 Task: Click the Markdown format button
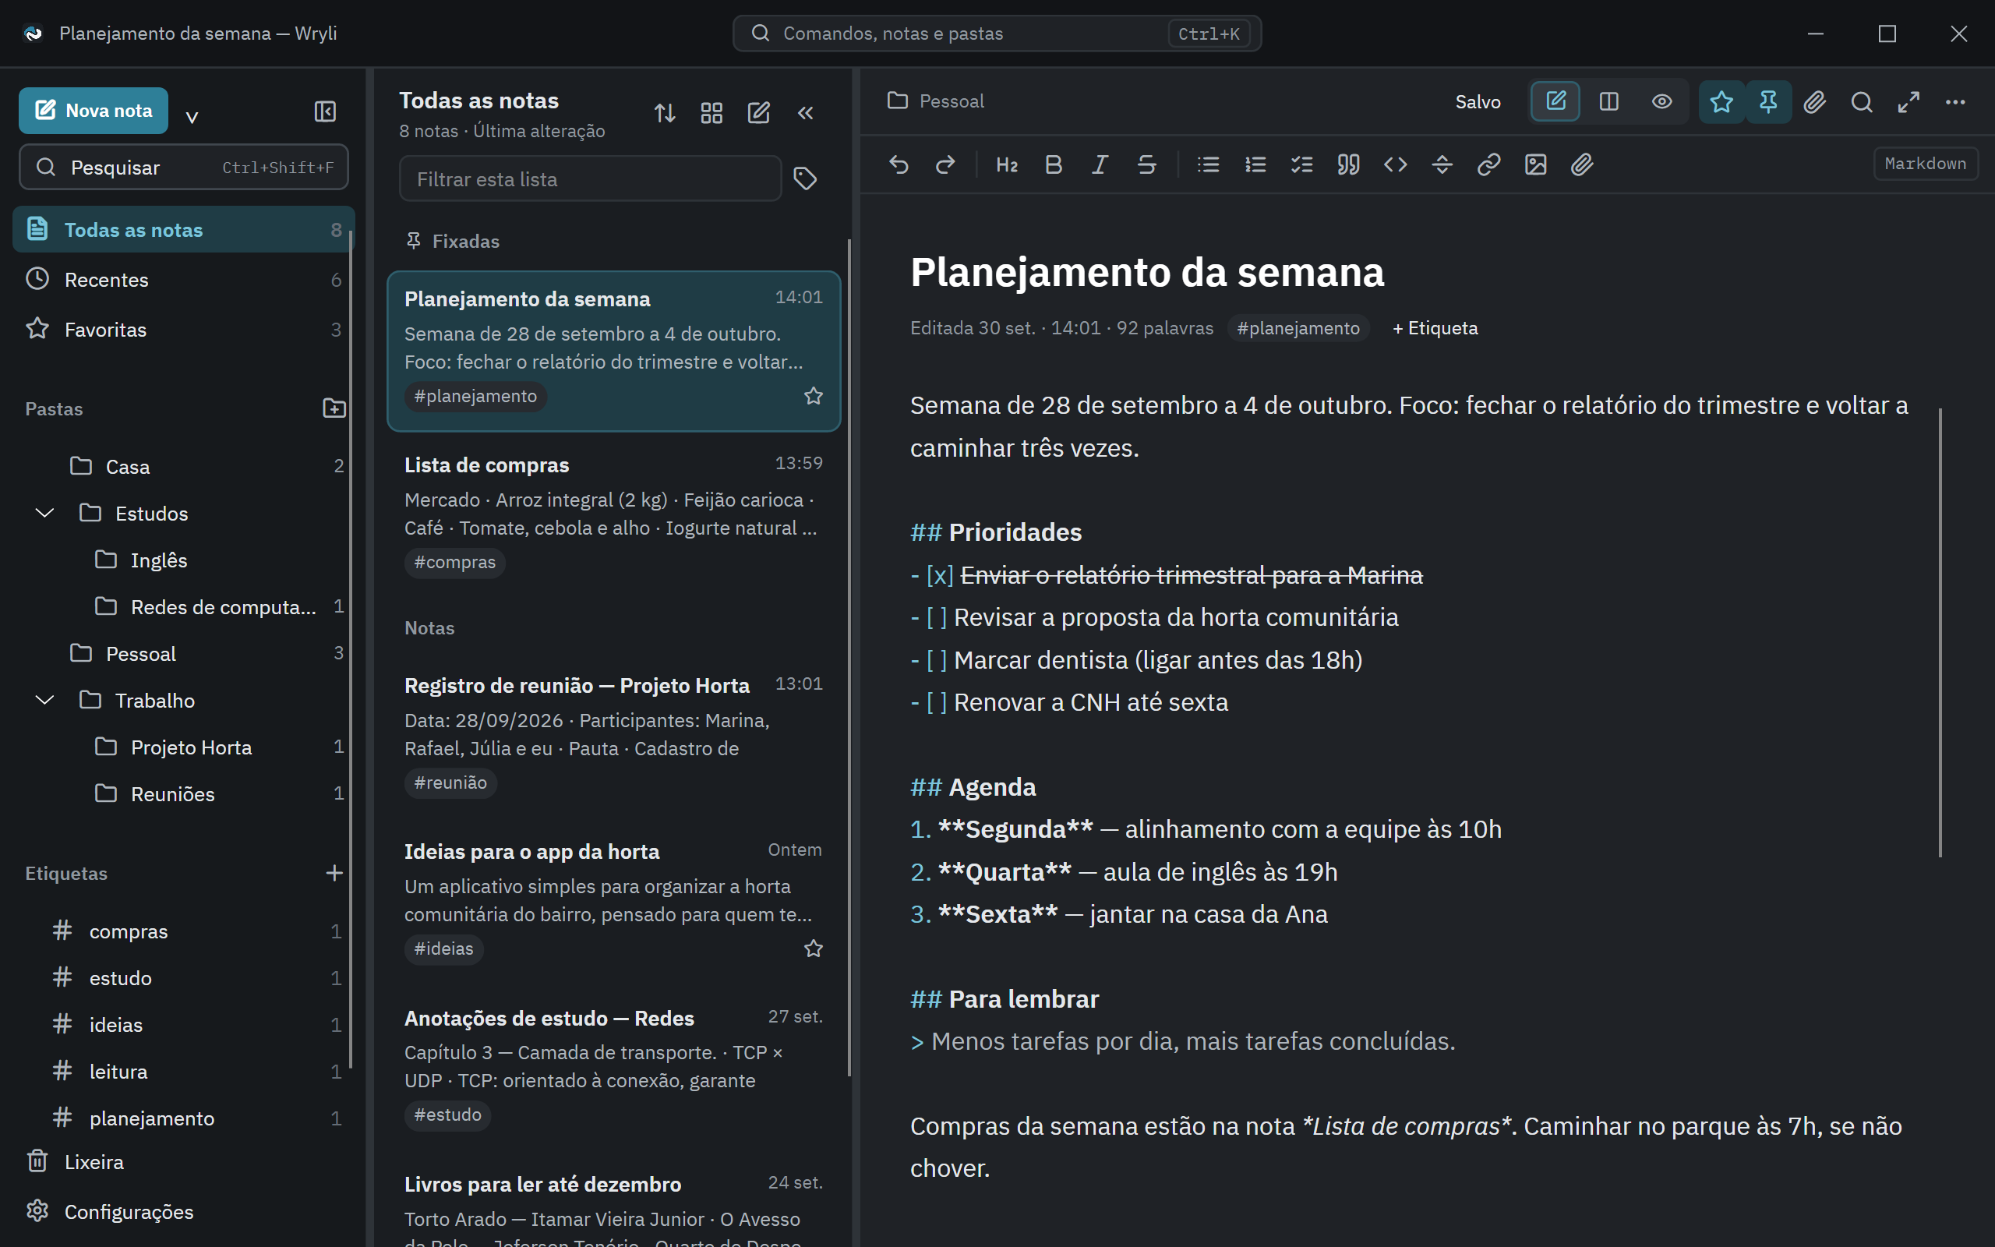coord(1925,164)
